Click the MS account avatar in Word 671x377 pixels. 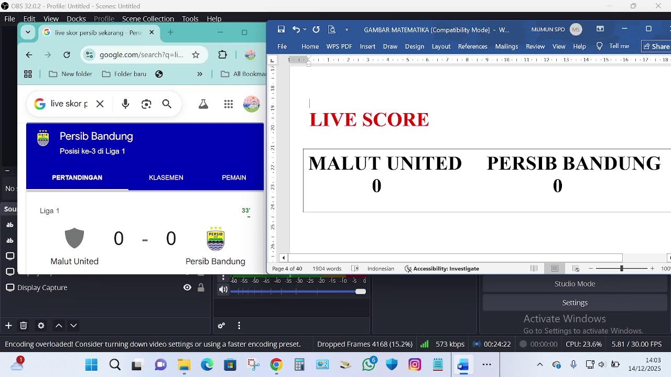576,30
